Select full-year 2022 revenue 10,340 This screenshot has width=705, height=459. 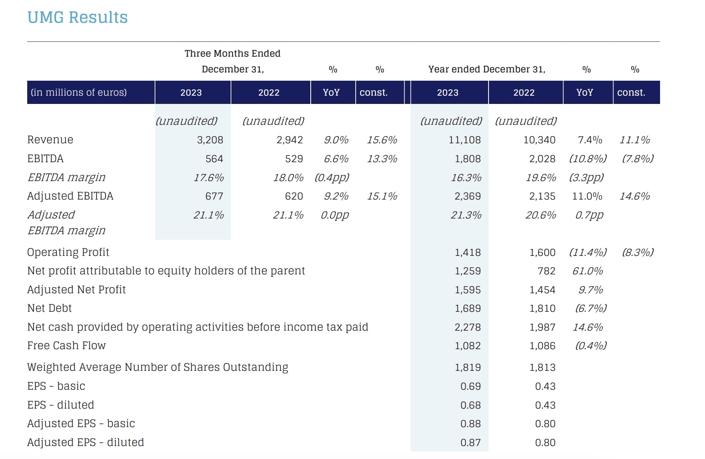point(539,140)
